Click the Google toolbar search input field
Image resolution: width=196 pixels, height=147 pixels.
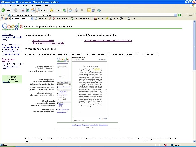(20, 19)
